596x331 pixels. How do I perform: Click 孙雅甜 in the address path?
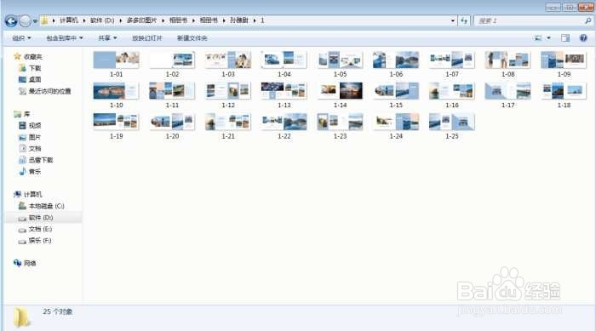(238, 20)
